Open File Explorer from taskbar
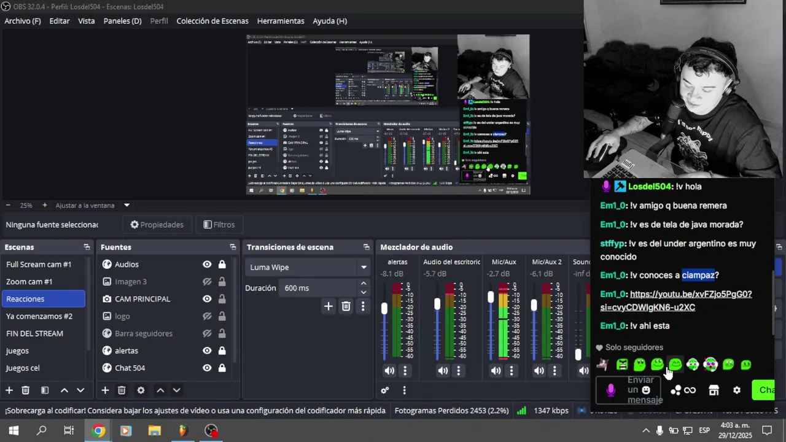This screenshot has width=786, height=442. point(154,431)
